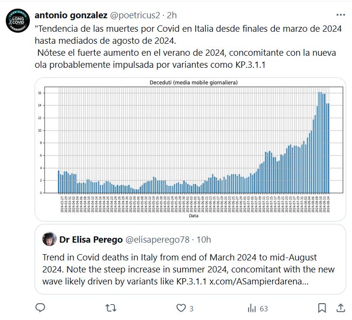The height and width of the screenshot is (320, 352).
Task: Click the 2h timestamp of the tweet
Action: click(171, 15)
